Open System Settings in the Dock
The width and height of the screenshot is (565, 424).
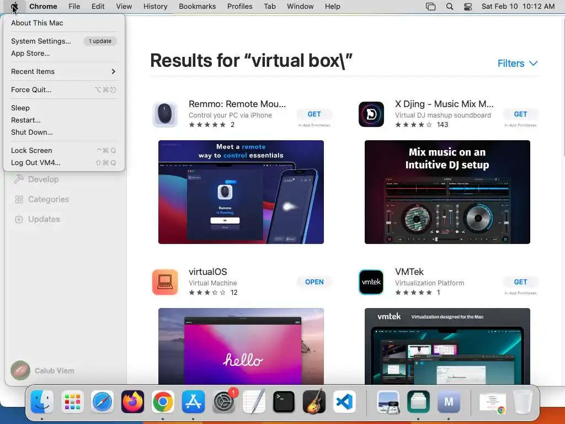223,402
